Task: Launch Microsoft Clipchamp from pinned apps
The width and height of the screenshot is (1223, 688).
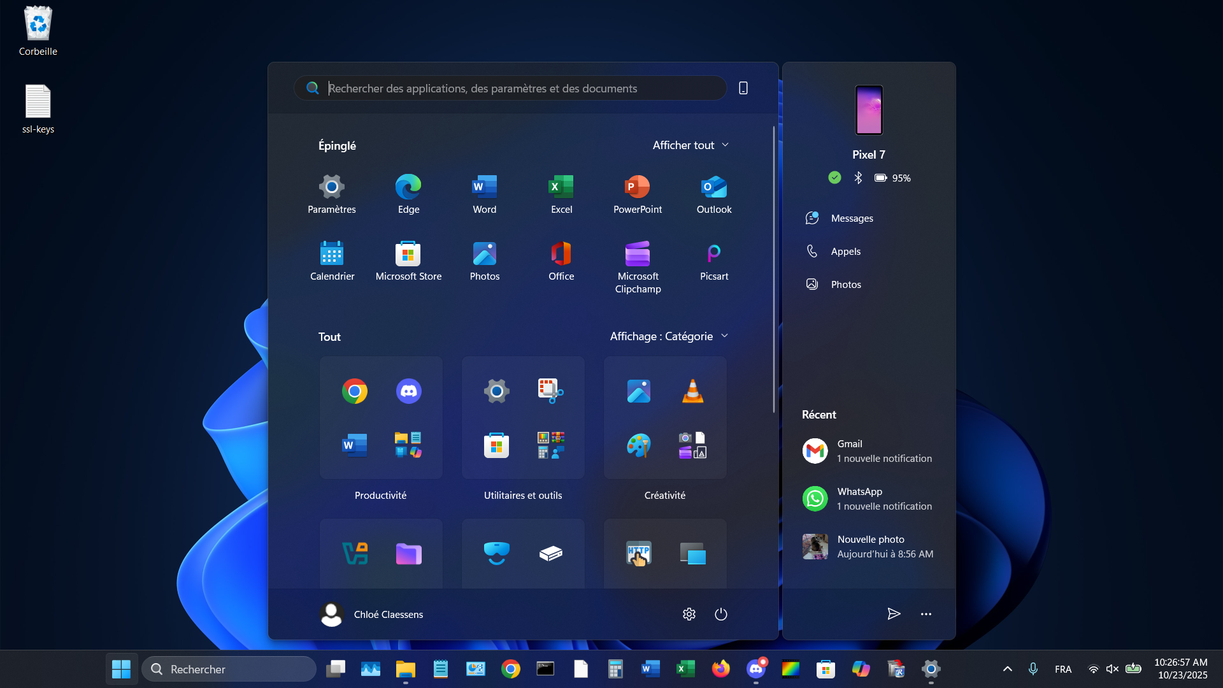Action: tap(637, 261)
